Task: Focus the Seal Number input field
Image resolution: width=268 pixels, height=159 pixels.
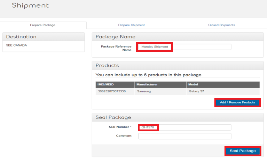Action: click(x=184, y=127)
